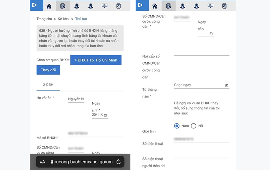
Task: Choose agency via BHXH Tp. Hồ Chí Minh button
Action: [x=96, y=60]
